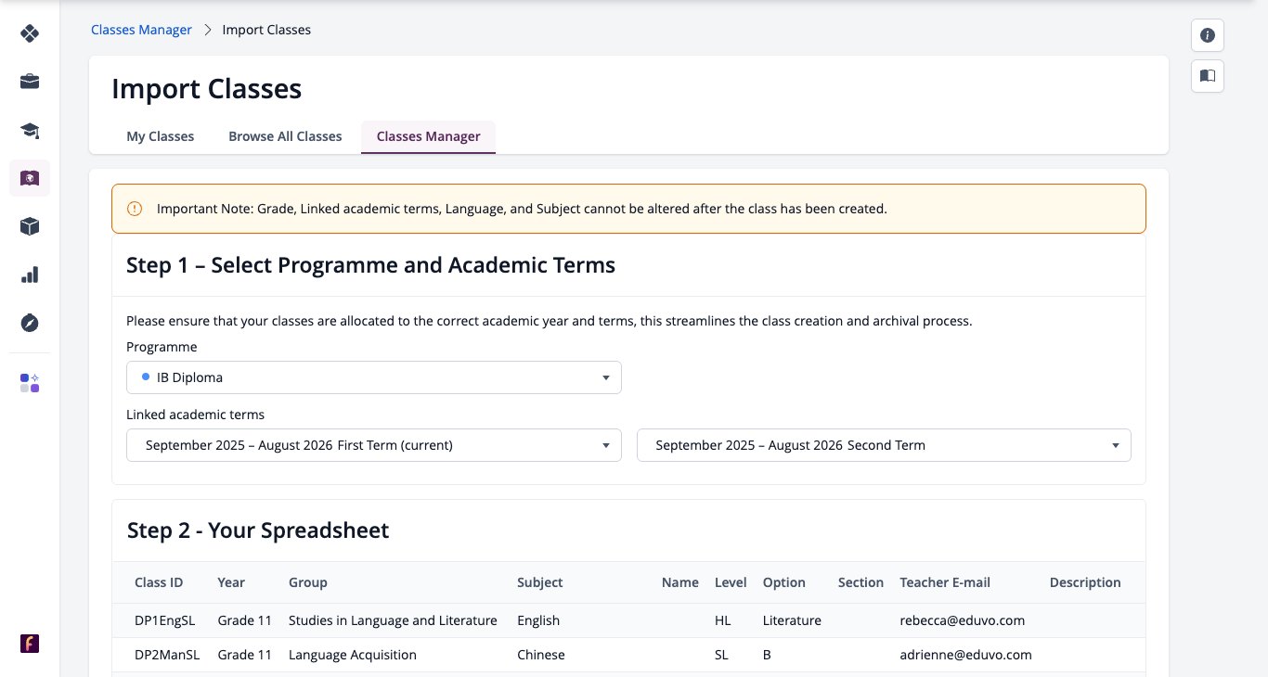
Task: Click the DP1EngSL spreadsheet row
Action: 628,620
